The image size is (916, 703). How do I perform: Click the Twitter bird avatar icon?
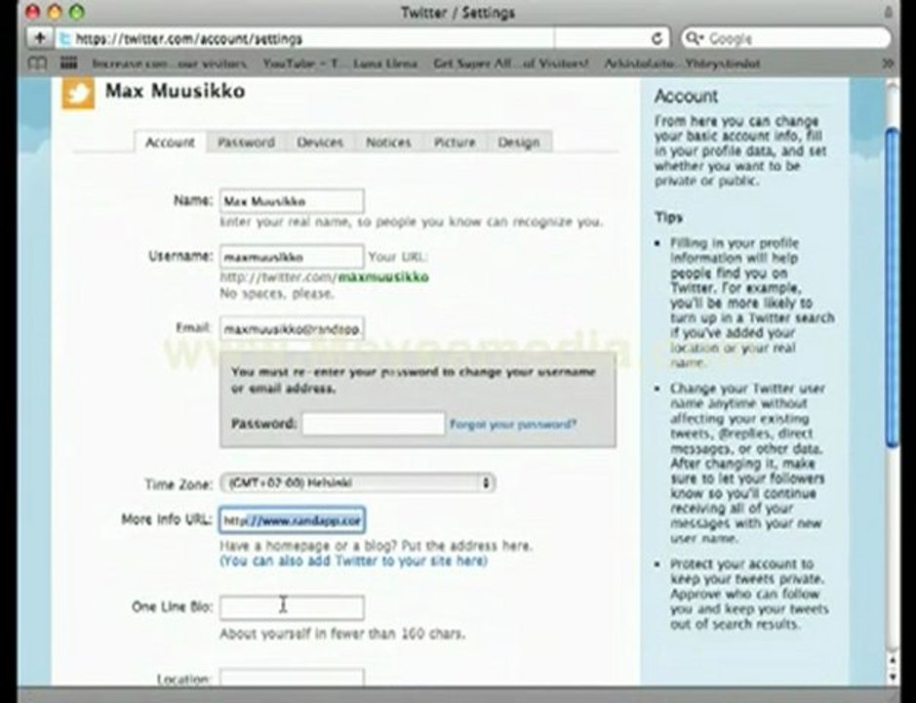coord(78,93)
